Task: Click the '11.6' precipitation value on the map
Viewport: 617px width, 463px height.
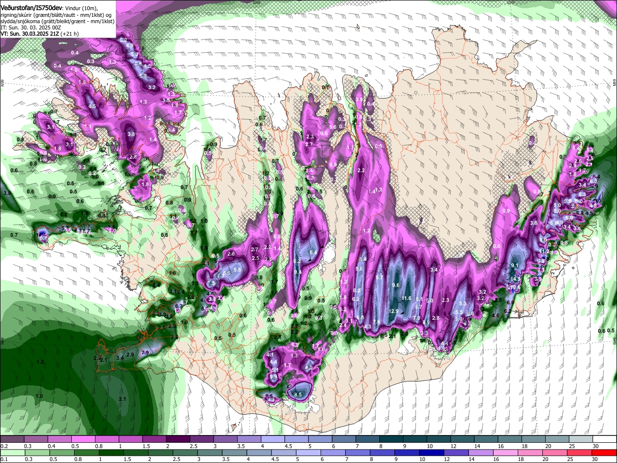Action: pos(406,299)
